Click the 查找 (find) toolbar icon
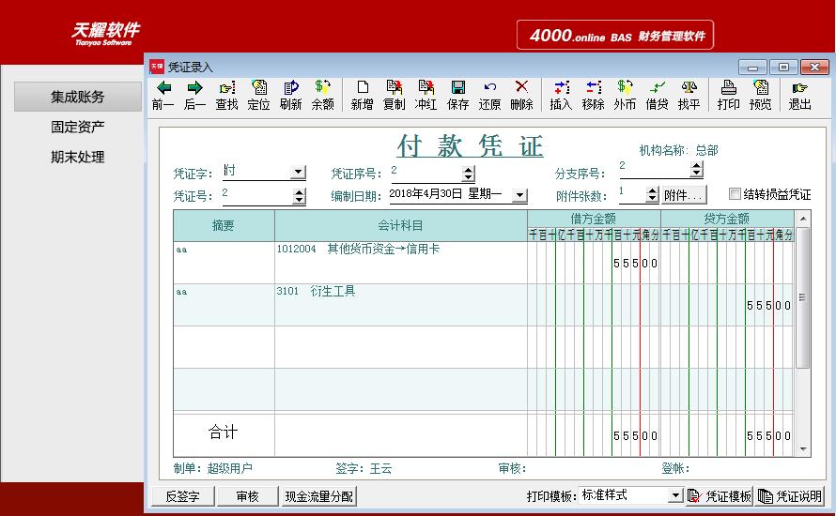 point(226,88)
